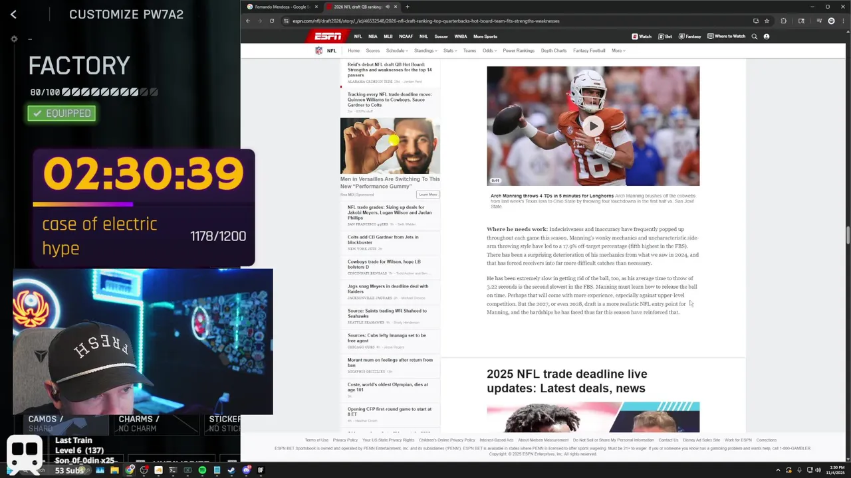Close the Fernando Mendoza tab

tap(316, 7)
